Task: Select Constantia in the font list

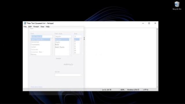Action: (35, 44)
